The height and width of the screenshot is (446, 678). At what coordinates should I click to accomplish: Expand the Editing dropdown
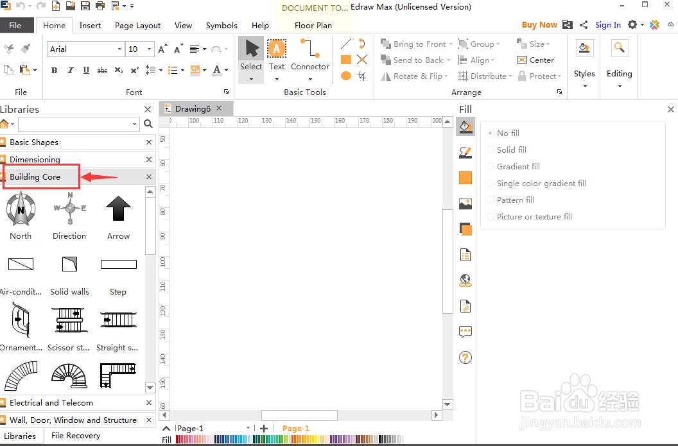619,86
